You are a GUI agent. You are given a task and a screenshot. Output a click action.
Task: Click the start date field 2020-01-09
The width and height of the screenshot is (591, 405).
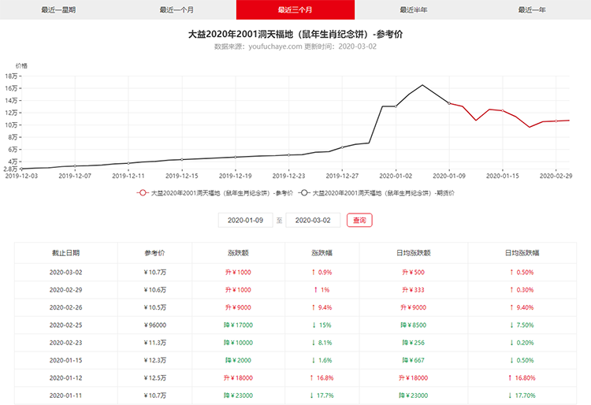245,220
